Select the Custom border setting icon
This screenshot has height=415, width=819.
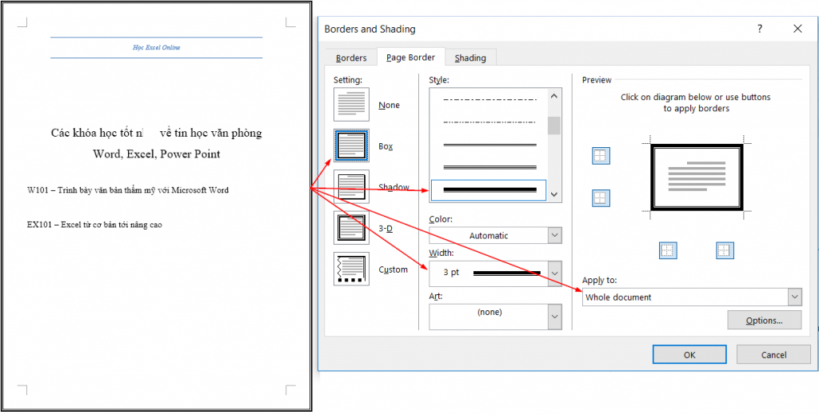(351, 269)
